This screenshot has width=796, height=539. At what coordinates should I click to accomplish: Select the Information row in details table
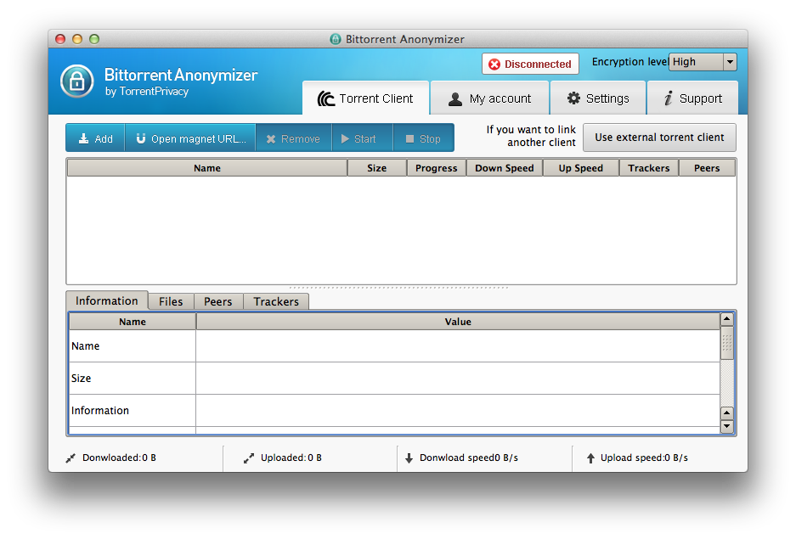[x=394, y=411]
